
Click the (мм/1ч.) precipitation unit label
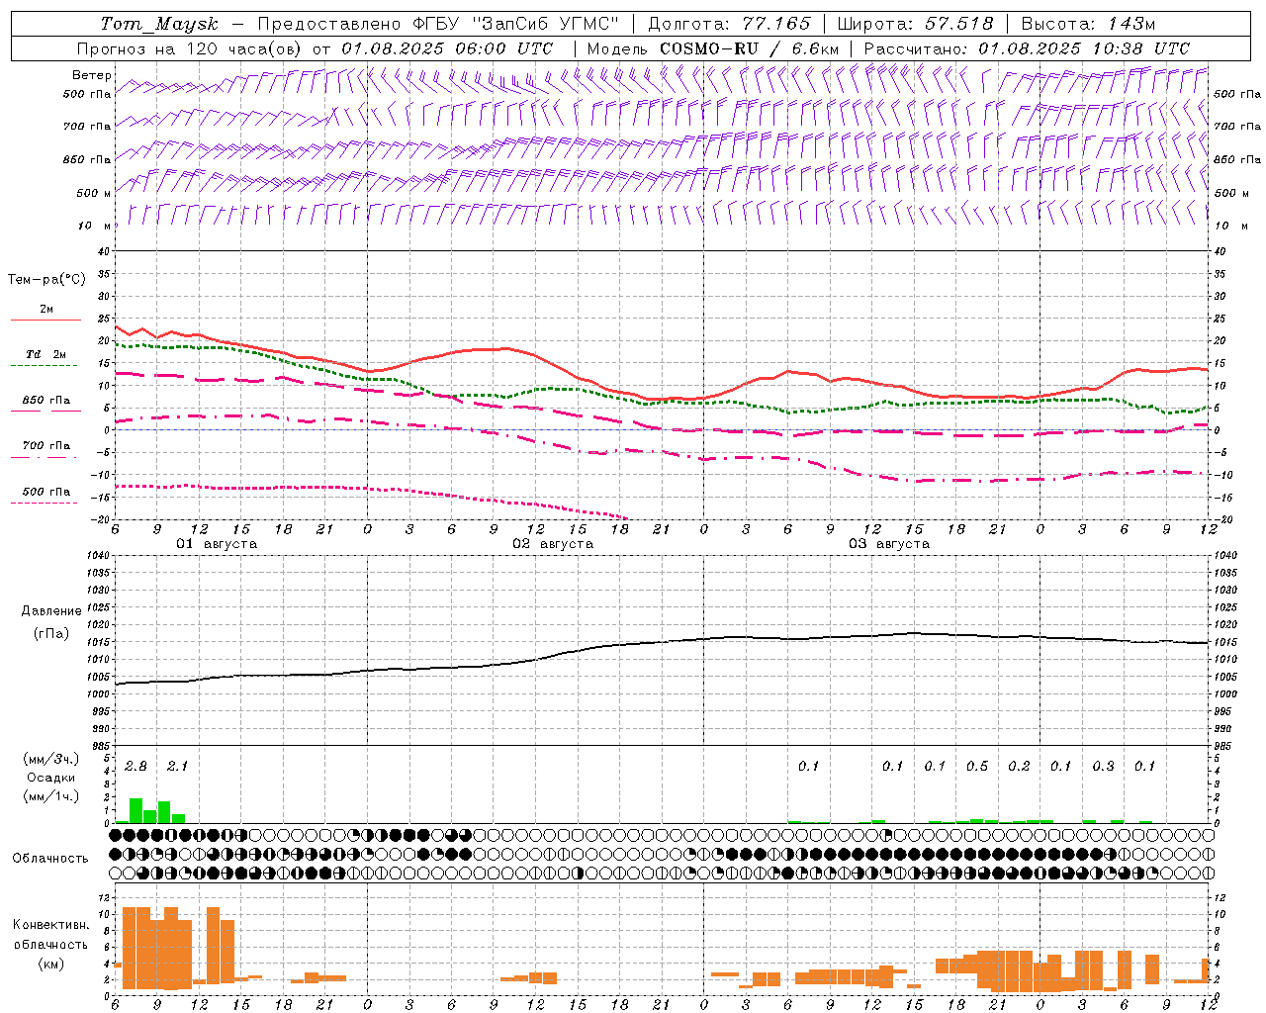click(50, 796)
